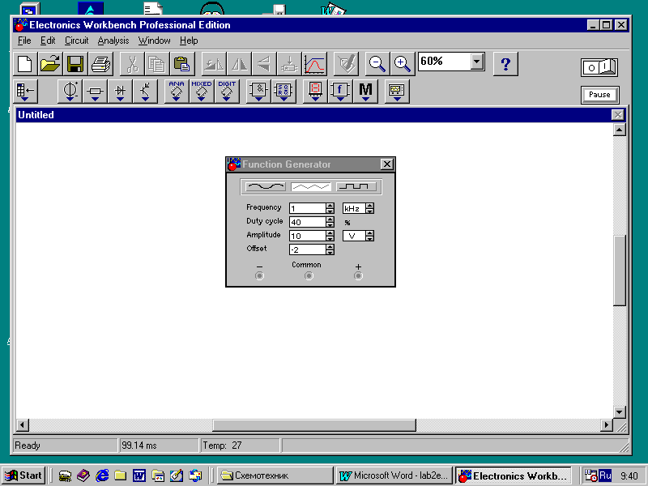
Task: Open the Diodes parts bin
Action: [x=120, y=91]
